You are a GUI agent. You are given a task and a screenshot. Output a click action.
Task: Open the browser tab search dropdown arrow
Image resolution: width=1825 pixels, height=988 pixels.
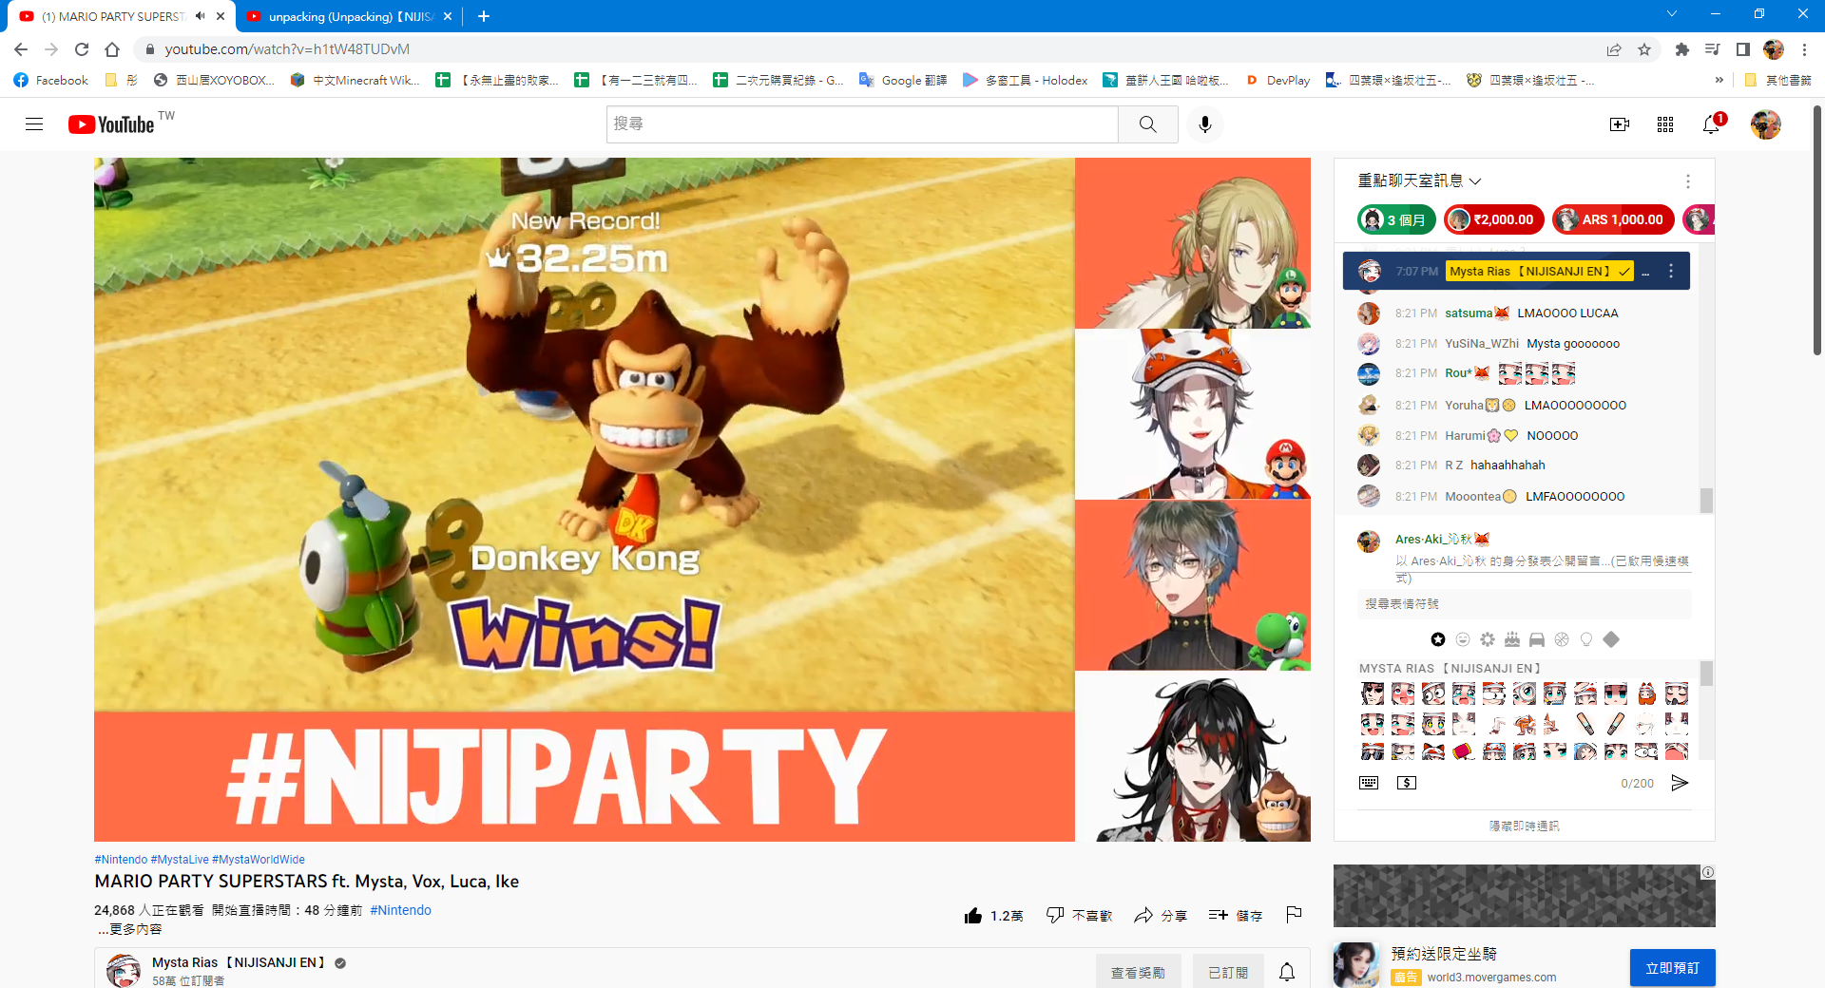point(1671,14)
